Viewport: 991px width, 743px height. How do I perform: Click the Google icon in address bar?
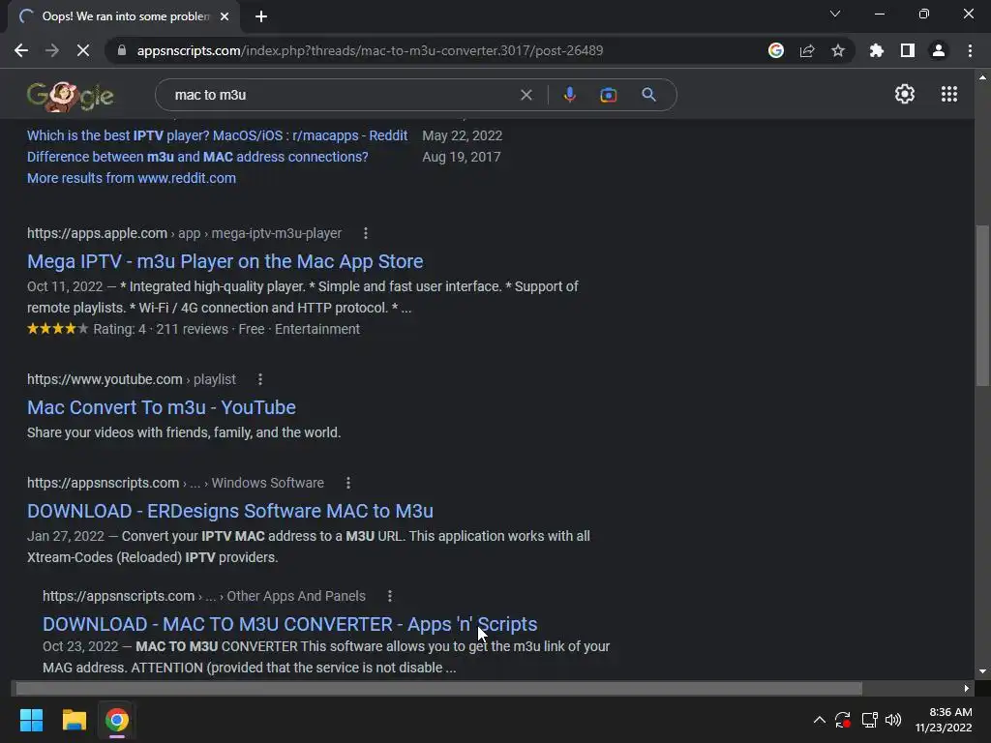click(776, 50)
